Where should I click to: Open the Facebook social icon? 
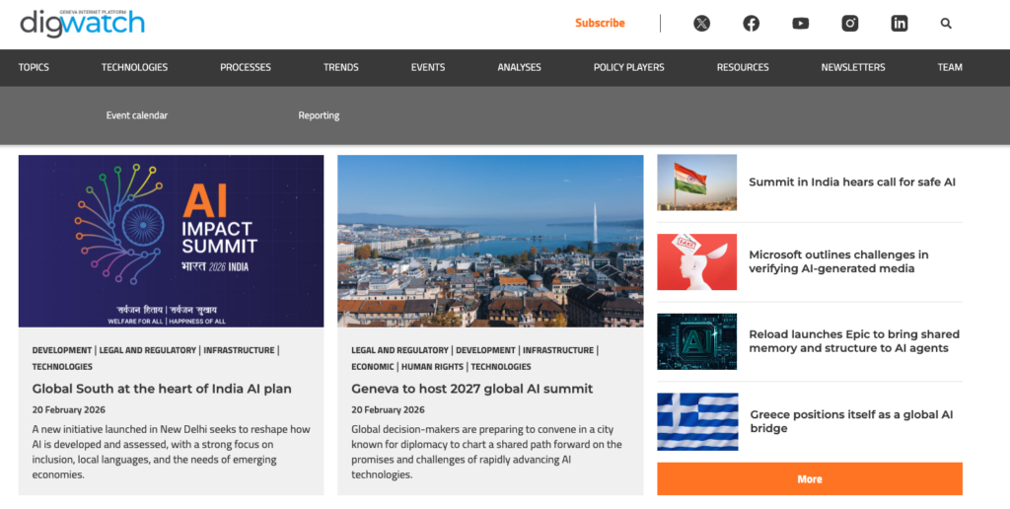751,24
